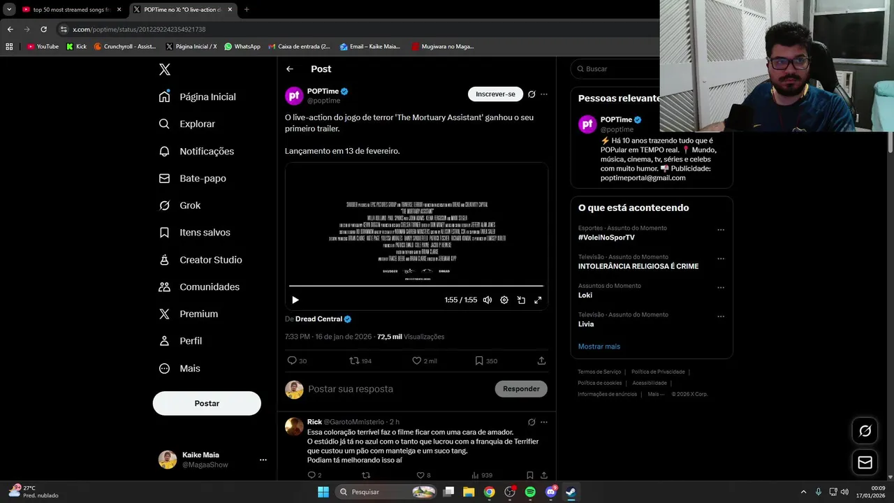Viewport: 894px width, 503px height.
Task: Enter fullscreen on the video
Action: click(538, 300)
